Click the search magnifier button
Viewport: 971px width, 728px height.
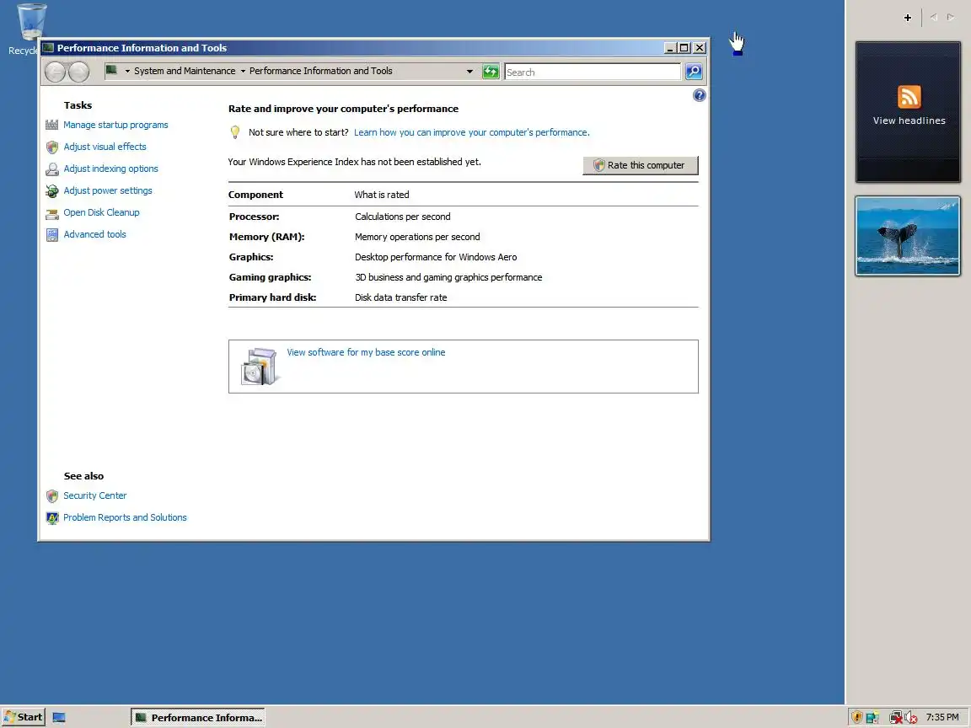click(694, 72)
